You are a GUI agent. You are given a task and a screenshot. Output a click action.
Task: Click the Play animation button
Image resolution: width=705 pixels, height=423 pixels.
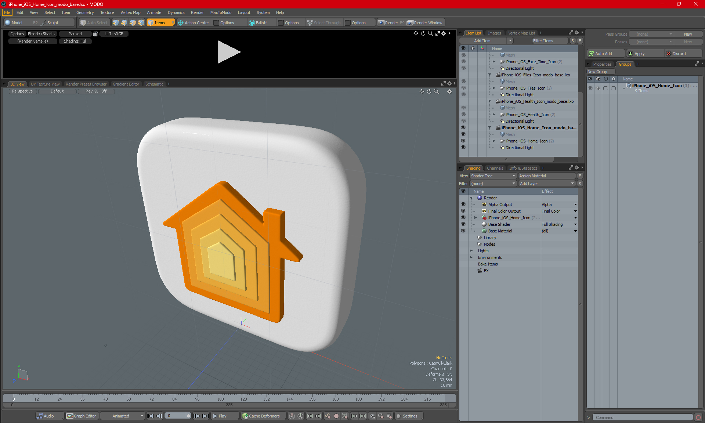[x=224, y=416]
